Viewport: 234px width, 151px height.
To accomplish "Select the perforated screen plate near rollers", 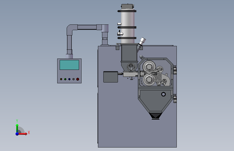I will [158, 77].
